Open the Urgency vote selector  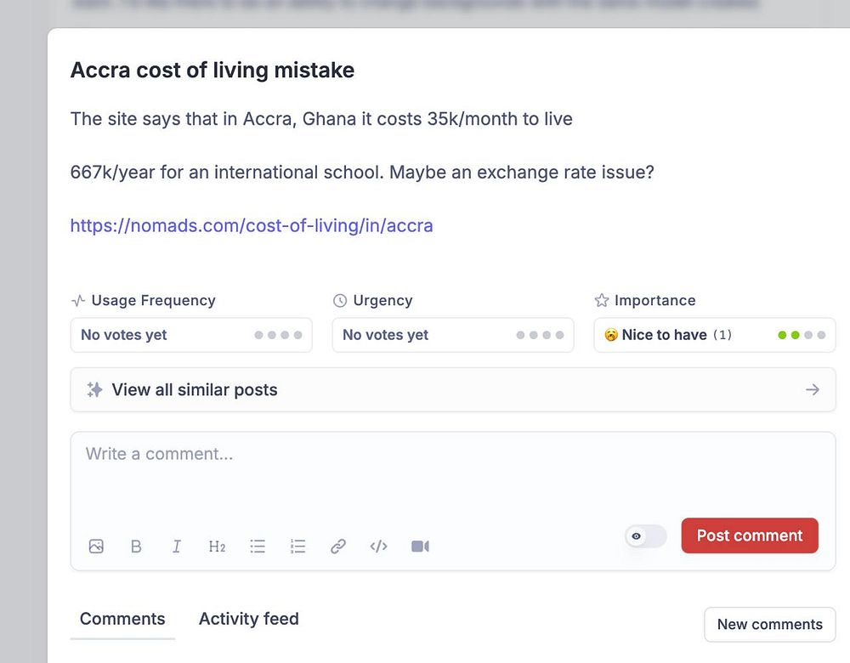[x=453, y=335]
